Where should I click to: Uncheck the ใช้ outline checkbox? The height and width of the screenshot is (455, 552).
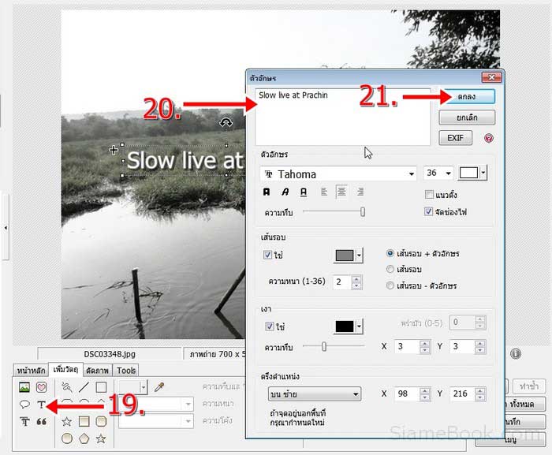[267, 255]
